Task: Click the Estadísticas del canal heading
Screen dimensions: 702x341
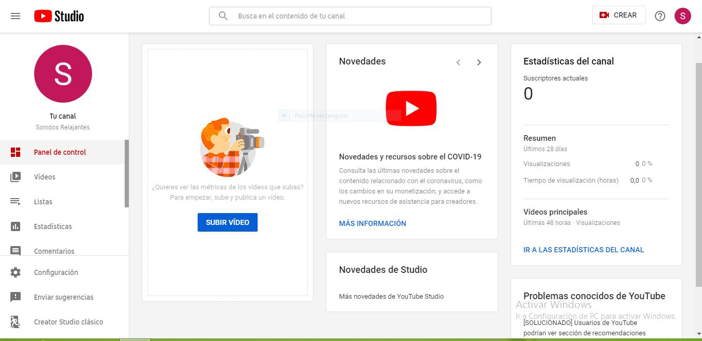Action: tap(569, 61)
